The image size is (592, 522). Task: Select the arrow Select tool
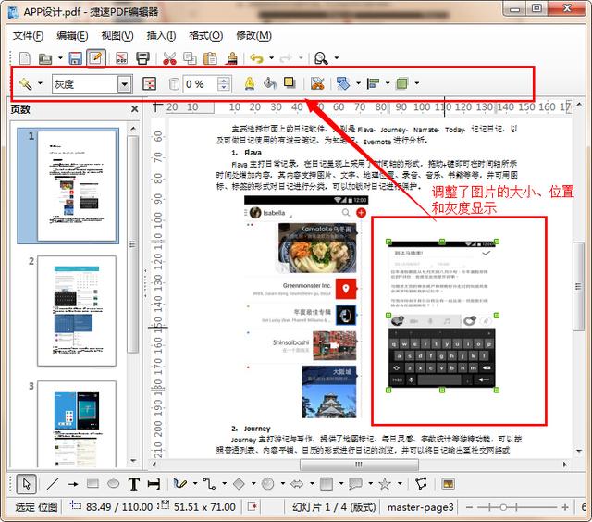point(27,484)
